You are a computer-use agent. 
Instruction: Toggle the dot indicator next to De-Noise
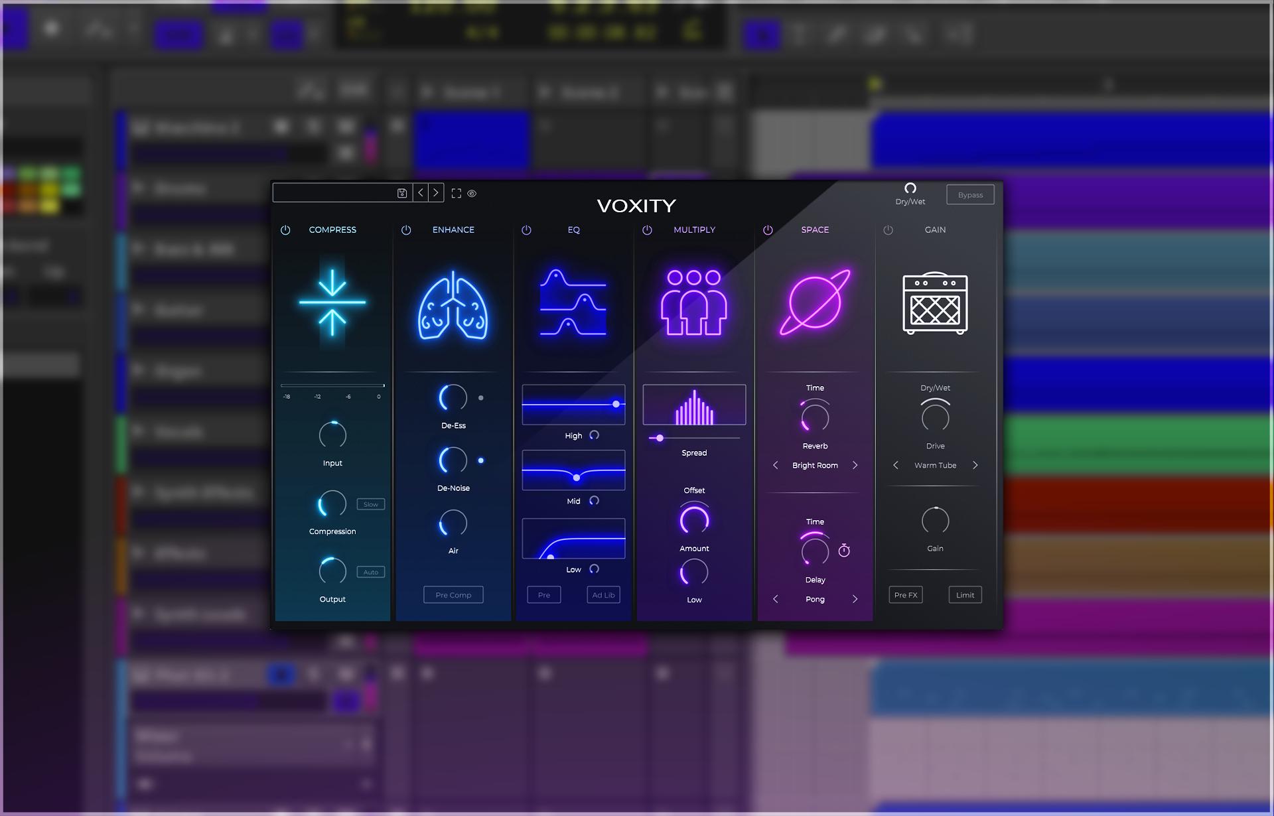tap(481, 460)
